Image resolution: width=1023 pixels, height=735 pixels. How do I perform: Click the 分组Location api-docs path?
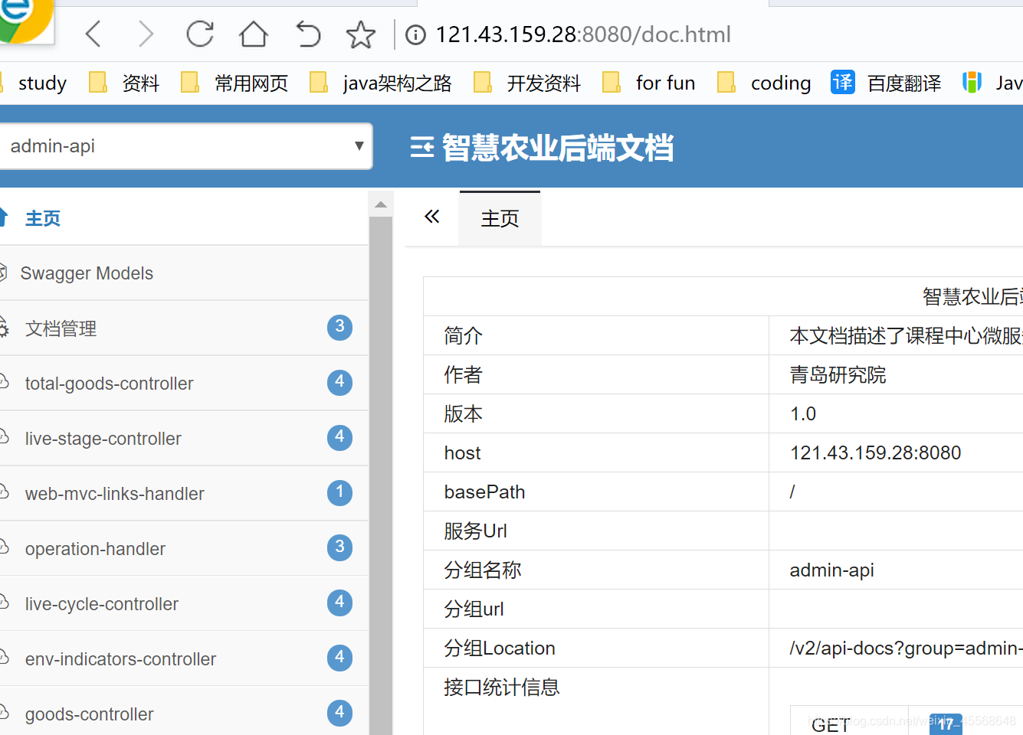tap(907, 648)
